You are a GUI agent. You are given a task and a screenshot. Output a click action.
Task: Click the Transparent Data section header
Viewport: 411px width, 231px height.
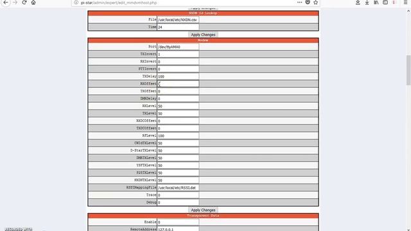203,216
